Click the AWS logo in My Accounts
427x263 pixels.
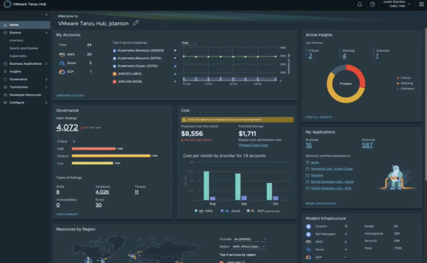click(62, 54)
